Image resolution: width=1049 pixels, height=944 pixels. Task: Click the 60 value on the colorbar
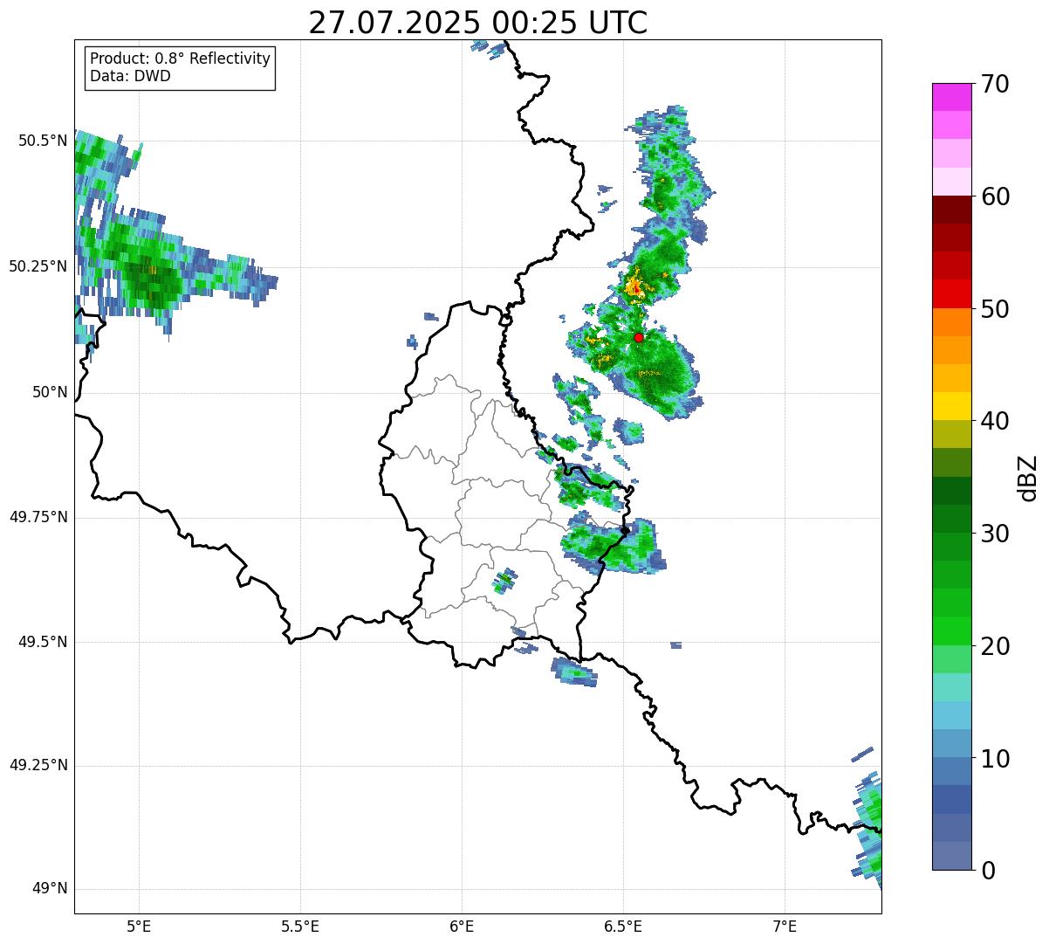995,196
